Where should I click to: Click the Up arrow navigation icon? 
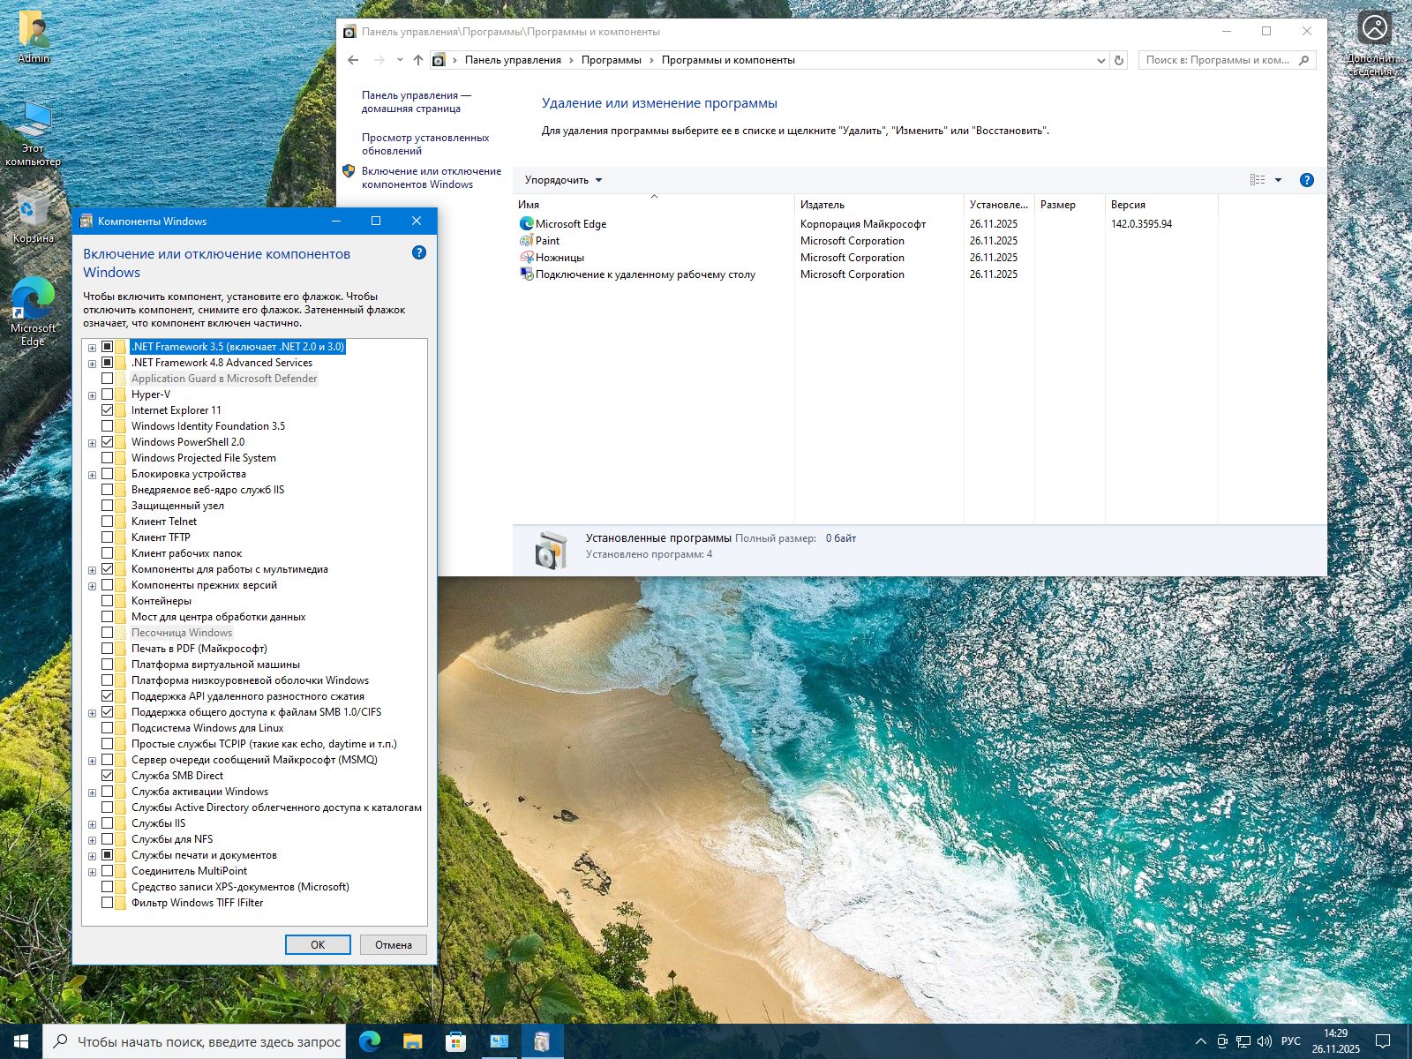(418, 60)
